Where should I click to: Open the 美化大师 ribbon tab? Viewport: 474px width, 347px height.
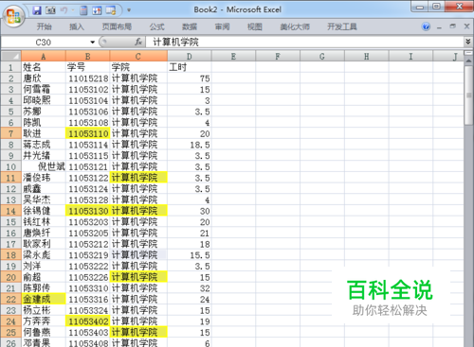tap(295, 26)
